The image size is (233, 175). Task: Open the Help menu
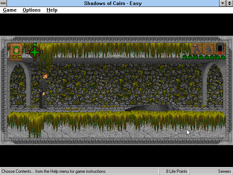[x=52, y=10]
